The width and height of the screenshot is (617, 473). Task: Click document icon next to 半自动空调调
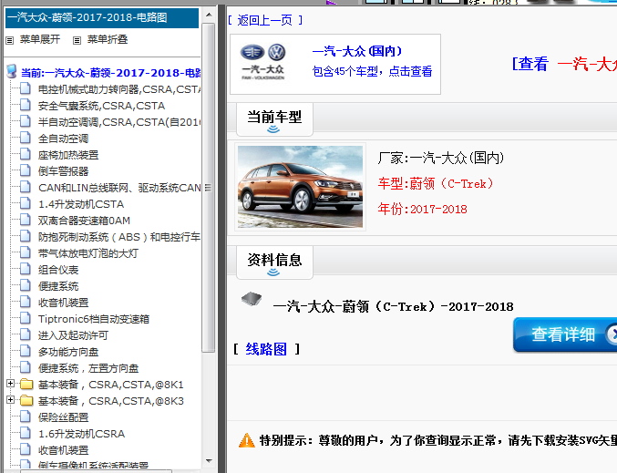(x=26, y=121)
